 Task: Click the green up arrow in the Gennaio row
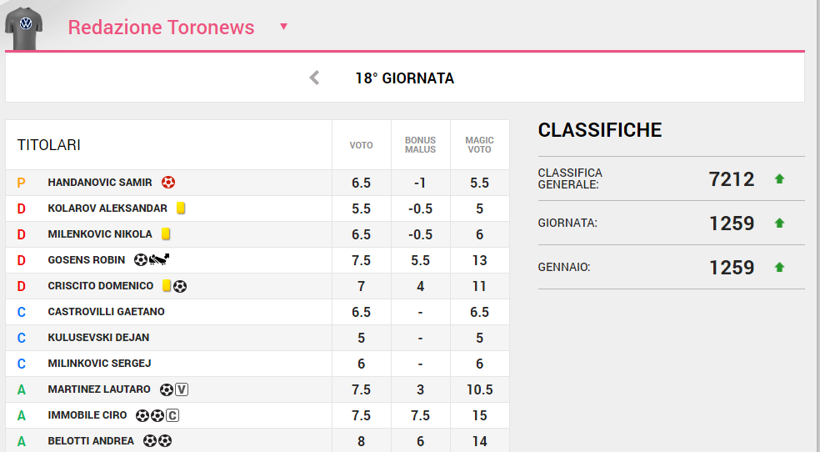[x=779, y=267]
